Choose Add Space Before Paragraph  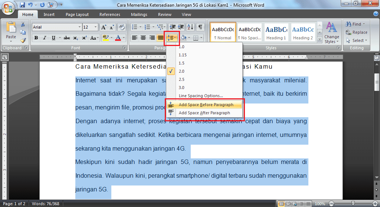(206, 105)
